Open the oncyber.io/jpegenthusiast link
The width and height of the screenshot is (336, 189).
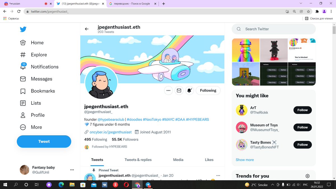pyautogui.click(x=111, y=132)
